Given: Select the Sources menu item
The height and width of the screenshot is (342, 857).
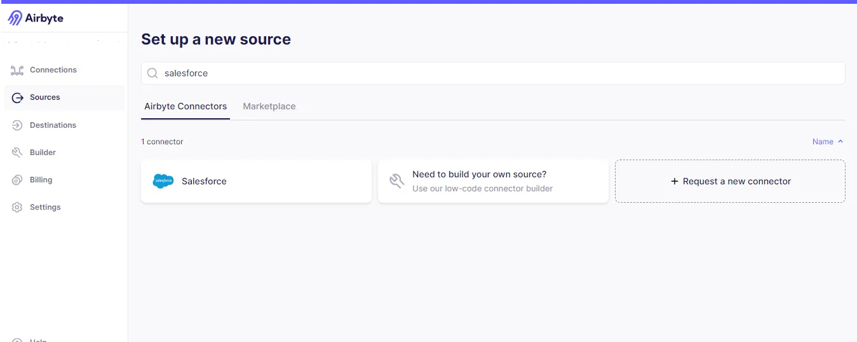Looking at the screenshot, I should (x=64, y=98).
